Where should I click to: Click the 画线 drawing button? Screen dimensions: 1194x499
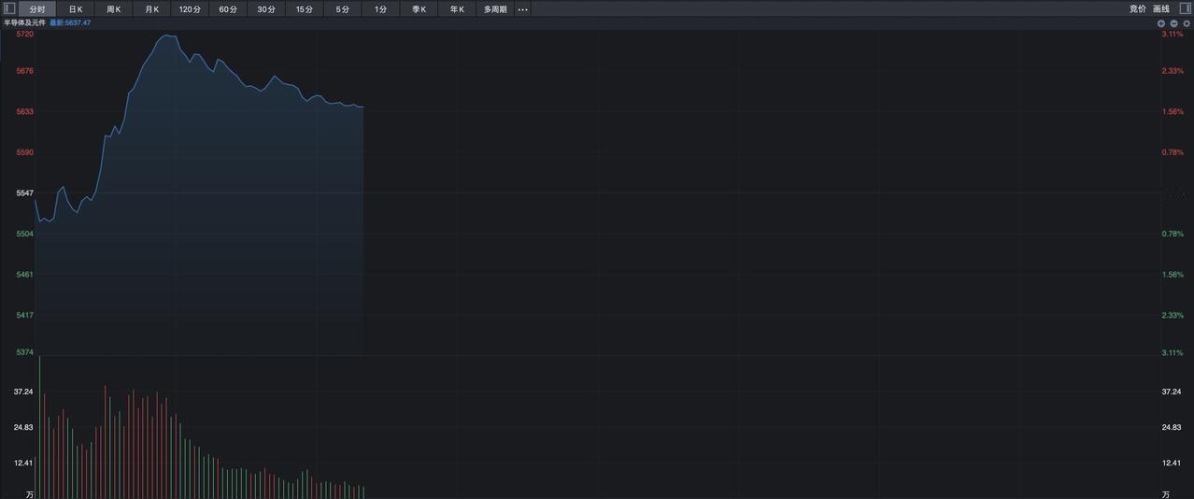coord(1161,8)
